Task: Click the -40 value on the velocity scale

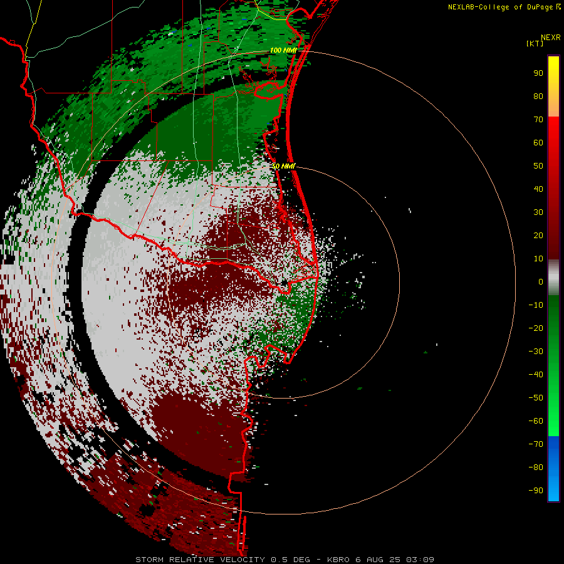Action: tap(536, 375)
